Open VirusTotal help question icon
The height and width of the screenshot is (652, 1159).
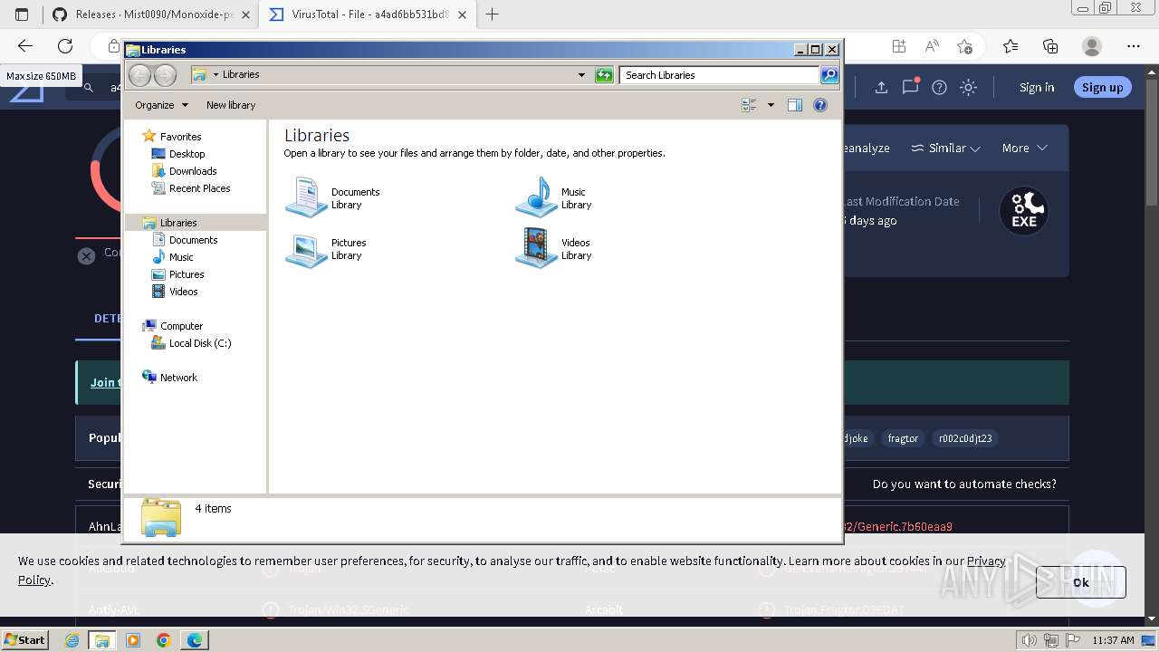pos(940,88)
